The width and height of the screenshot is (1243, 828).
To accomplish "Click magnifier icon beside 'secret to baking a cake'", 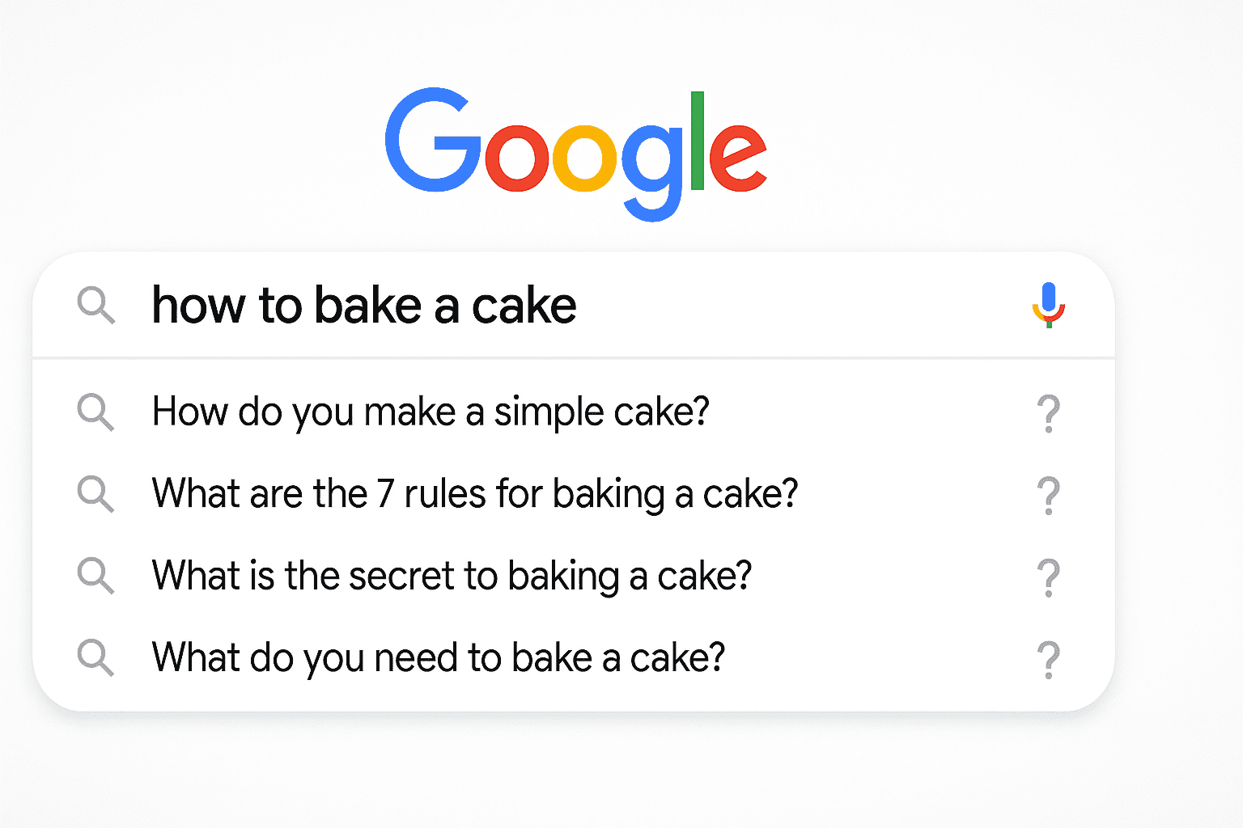I will click(96, 576).
